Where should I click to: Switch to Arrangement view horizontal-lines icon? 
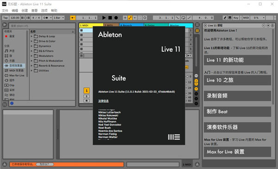(x=197, y=25)
